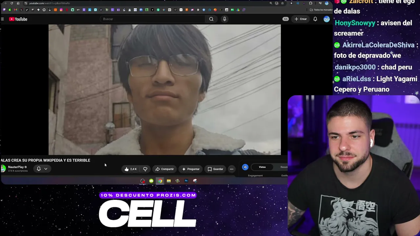This screenshot has height=236, width=420.
Task: Bookmark this page with the star icon
Action: 282,3
